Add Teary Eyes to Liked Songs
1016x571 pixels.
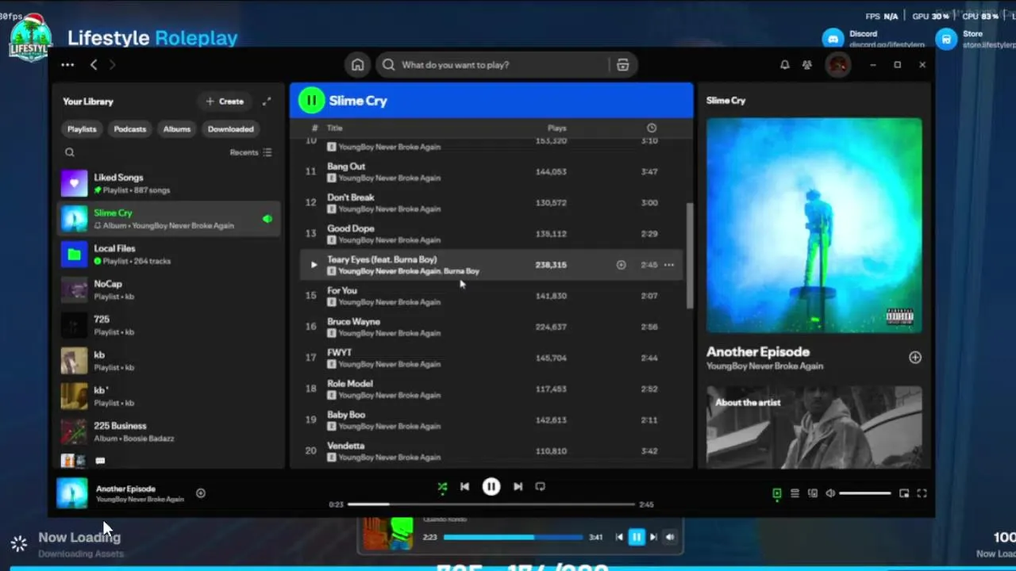click(622, 265)
